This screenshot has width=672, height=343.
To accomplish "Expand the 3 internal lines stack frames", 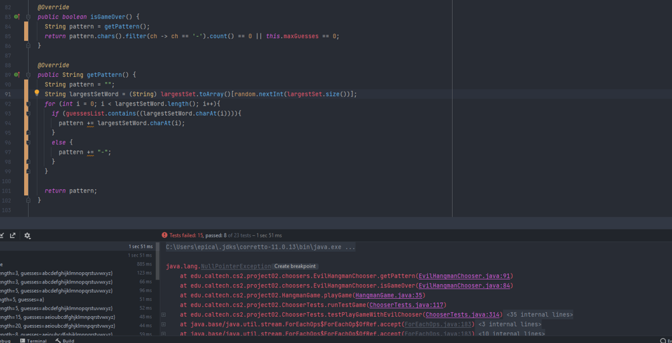I will pyautogui.click(x=163, y=324).
